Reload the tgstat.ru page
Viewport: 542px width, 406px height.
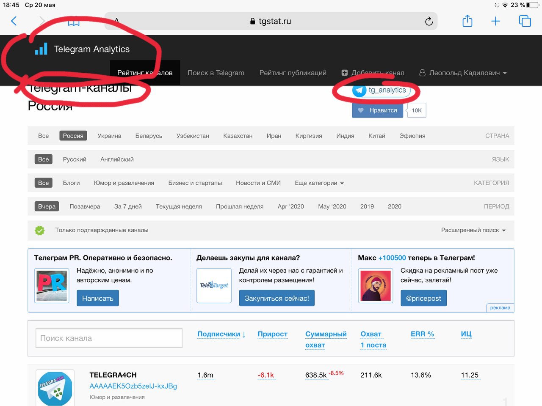point(429,21)
